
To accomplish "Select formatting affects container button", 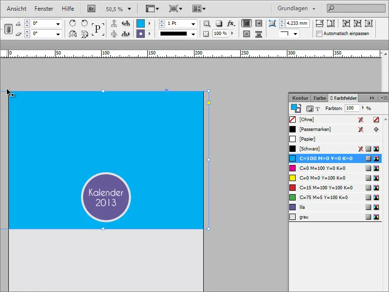I will 310,109.
